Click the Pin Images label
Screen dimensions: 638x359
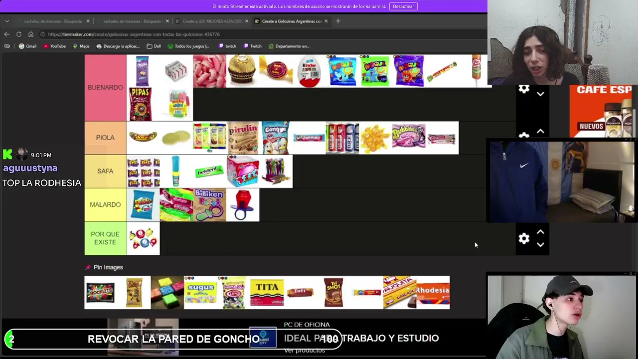[108, 267]
